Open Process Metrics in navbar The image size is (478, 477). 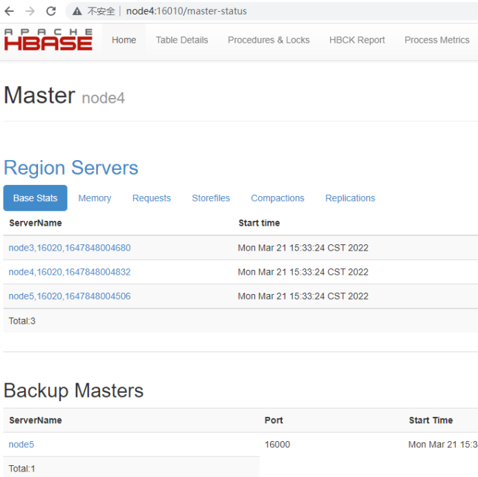(x=437, y=40)
